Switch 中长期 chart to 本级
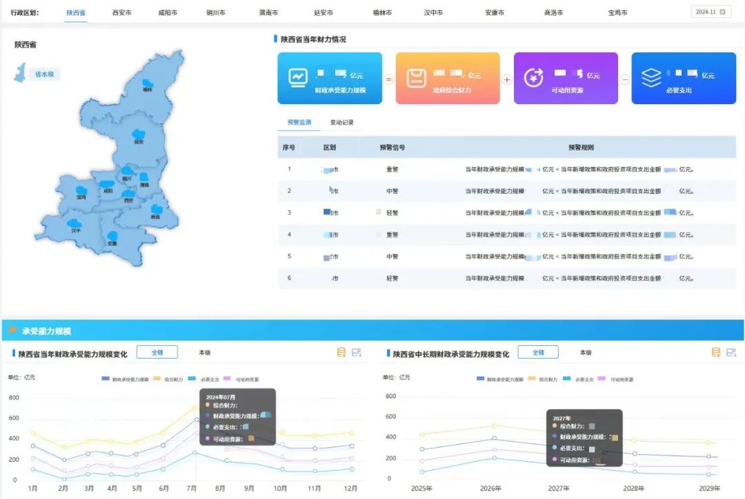The width and height of the screenshot is (745, 499). pos(586,352)
